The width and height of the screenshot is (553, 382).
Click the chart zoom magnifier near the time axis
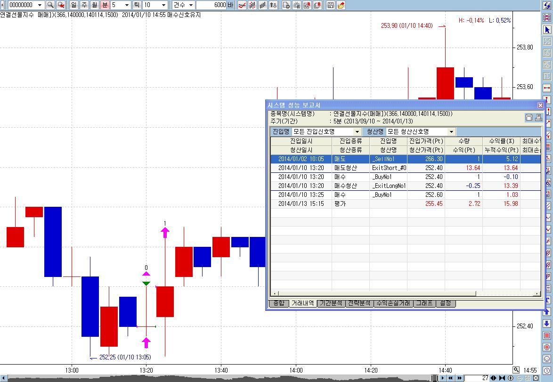click(x=516, y=370)
